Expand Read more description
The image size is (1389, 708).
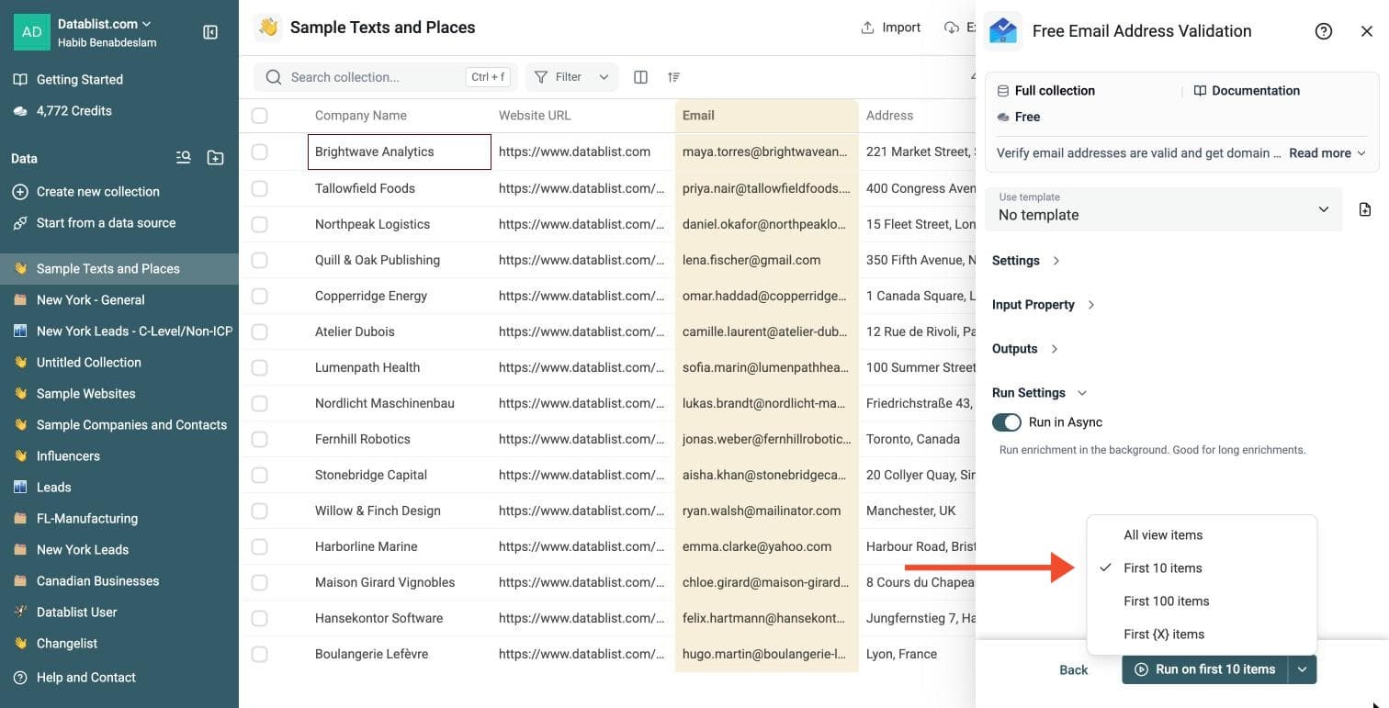(x=1327, y=153)
